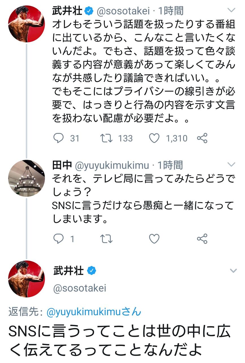
Task: Retweet 武井壮's tweet with 133 retweets
Action: (x=107, y=138)
